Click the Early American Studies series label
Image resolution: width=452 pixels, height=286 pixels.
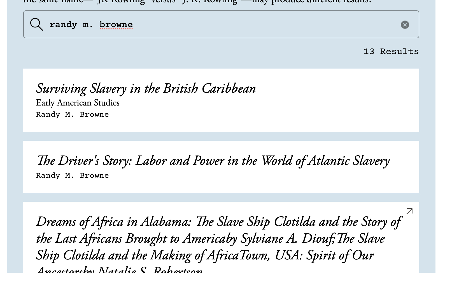coord(78,103)
